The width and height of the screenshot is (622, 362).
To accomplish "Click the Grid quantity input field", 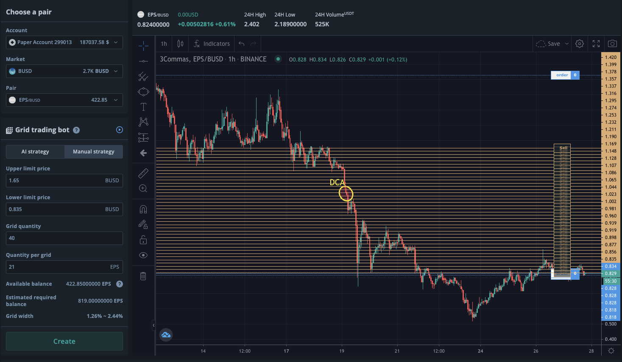I will point(64,238).
